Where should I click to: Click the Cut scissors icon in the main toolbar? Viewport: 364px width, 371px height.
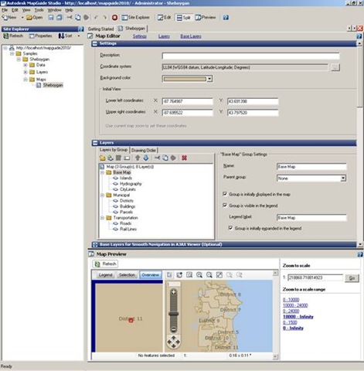click(x=70, y=18)
